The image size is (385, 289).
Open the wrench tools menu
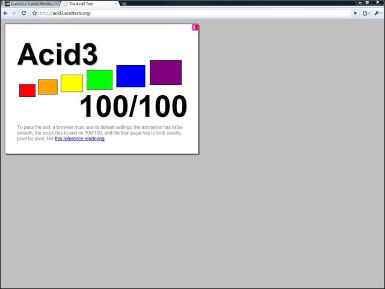point(378,13)
